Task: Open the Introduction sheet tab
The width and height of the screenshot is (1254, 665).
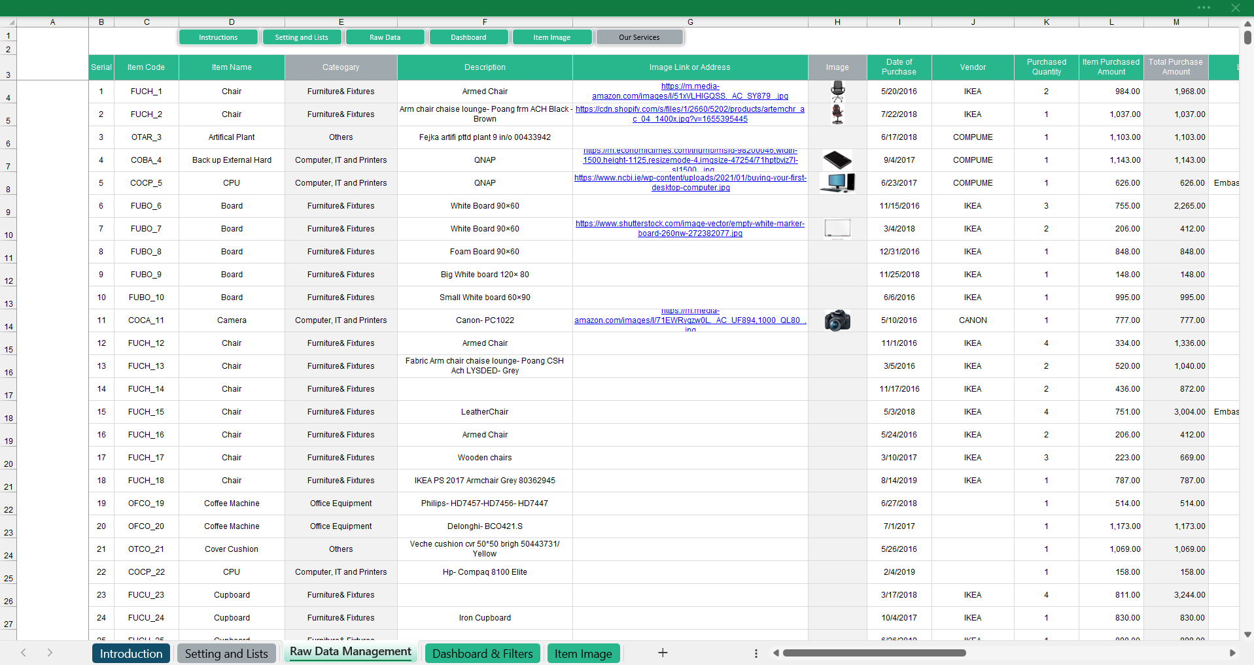Action: [x=131, y=653]
